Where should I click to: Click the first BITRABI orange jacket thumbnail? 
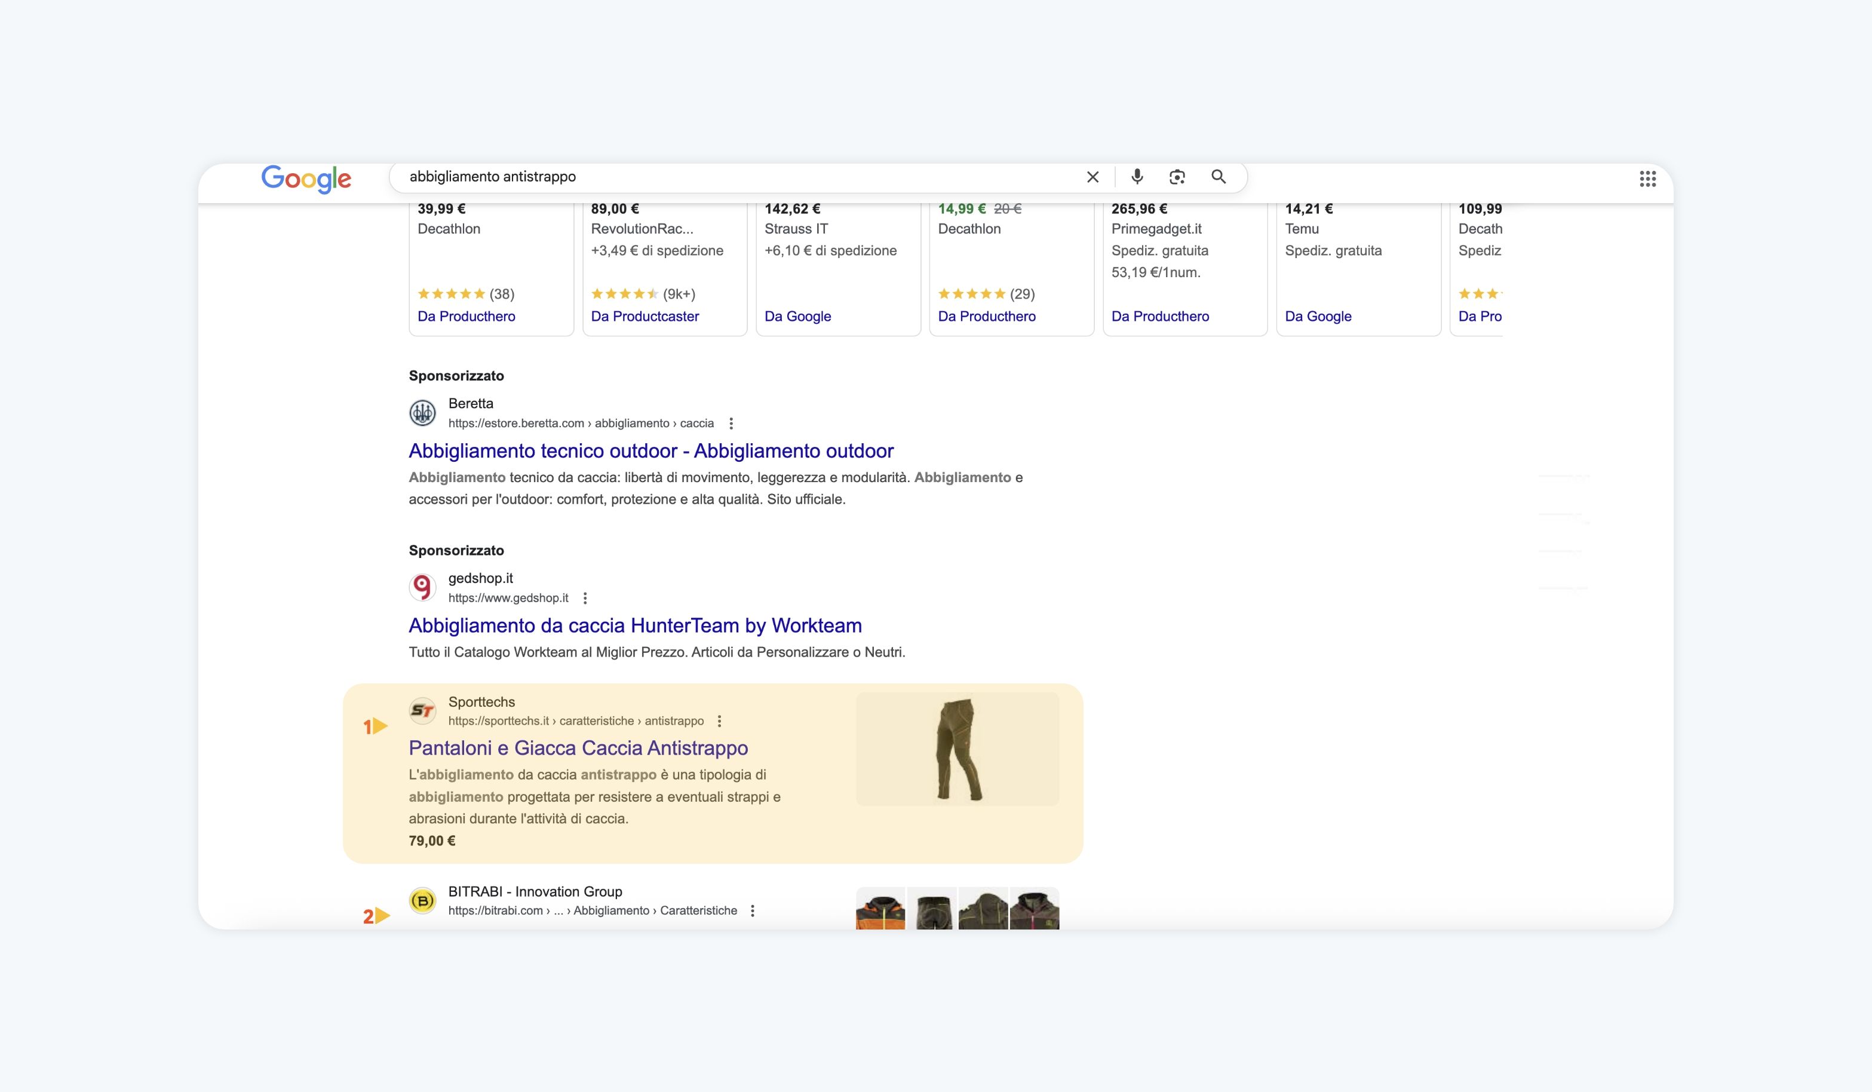[880, 908]
